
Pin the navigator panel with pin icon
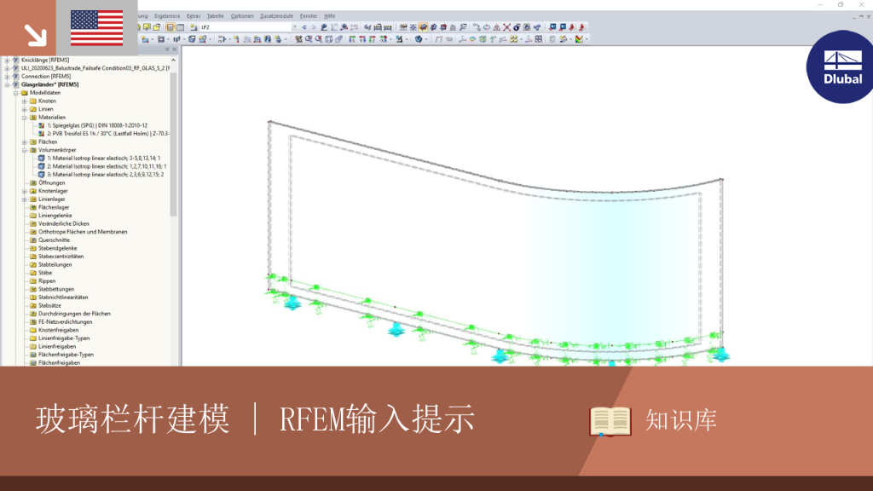[x=166, y=49]
